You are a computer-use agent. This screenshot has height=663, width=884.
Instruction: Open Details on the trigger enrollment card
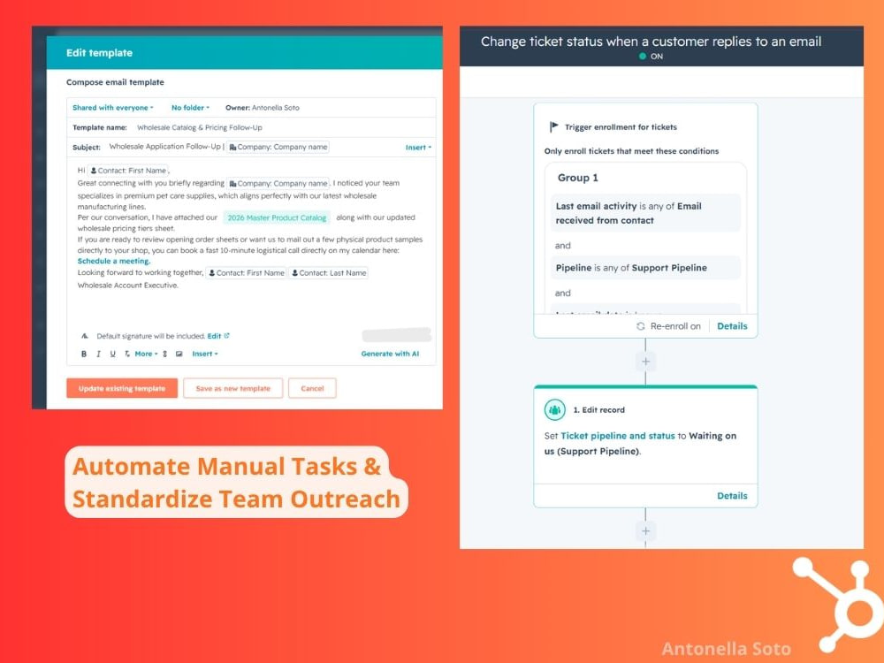(732, 326)
